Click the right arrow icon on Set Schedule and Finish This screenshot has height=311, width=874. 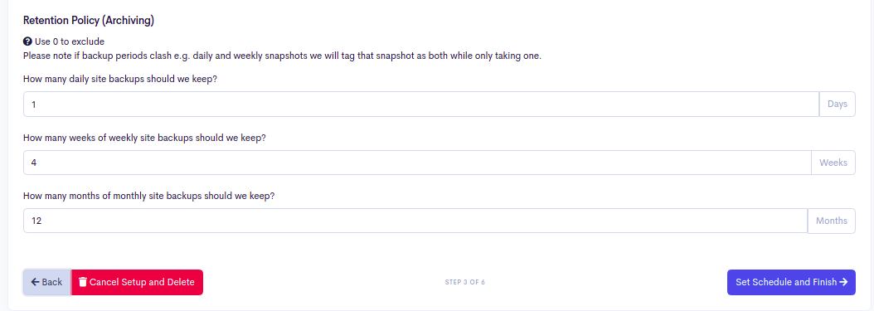(843, 282)
